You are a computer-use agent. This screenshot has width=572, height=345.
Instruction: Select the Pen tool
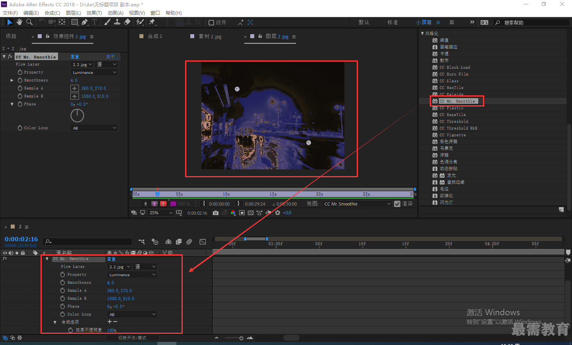tap(85, 22)
